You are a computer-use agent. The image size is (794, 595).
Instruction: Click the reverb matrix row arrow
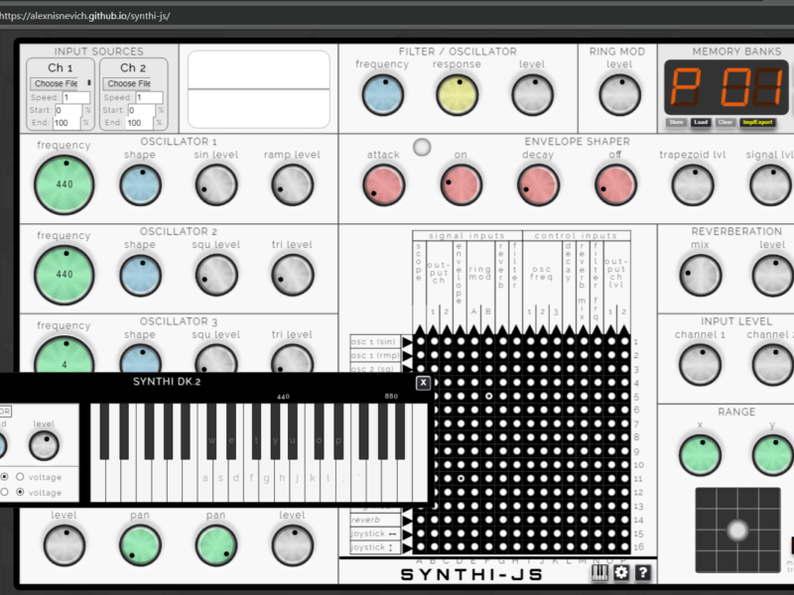pyautogui.click(x=407, y=519)
